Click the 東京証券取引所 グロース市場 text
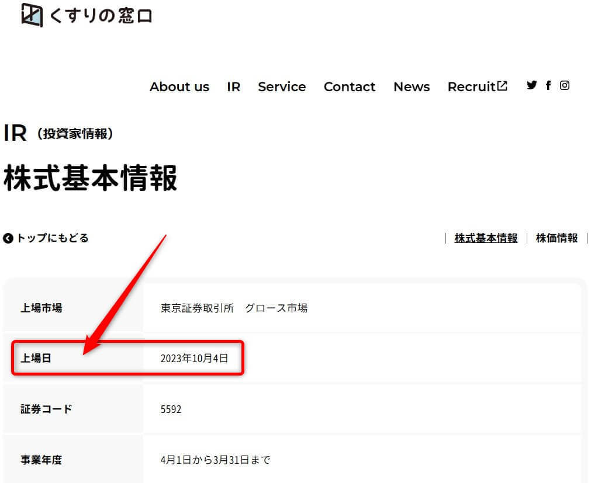The height and width of the screenshot is (483, 591). 234,308
